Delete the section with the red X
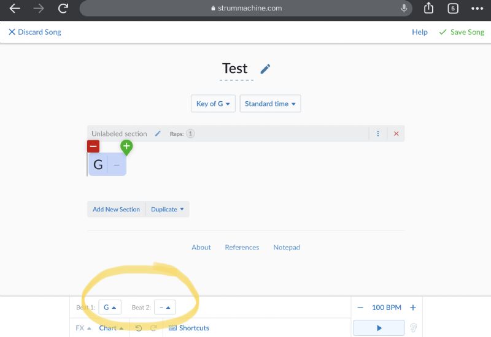The image size is (491, 337). pyautogui.click(x=396, y=134)
